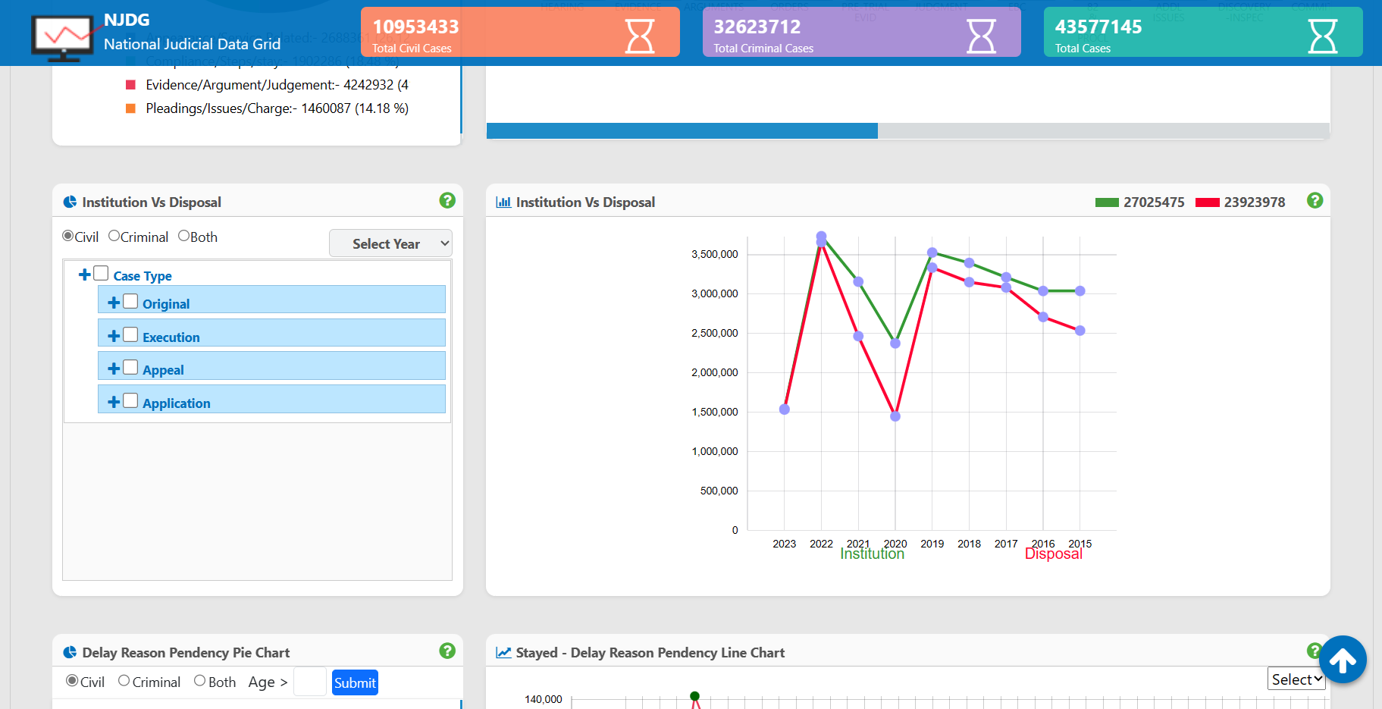1382x709 pixels.
Task: Click the green Institution legend swatch
Action: coord(1107,202)
